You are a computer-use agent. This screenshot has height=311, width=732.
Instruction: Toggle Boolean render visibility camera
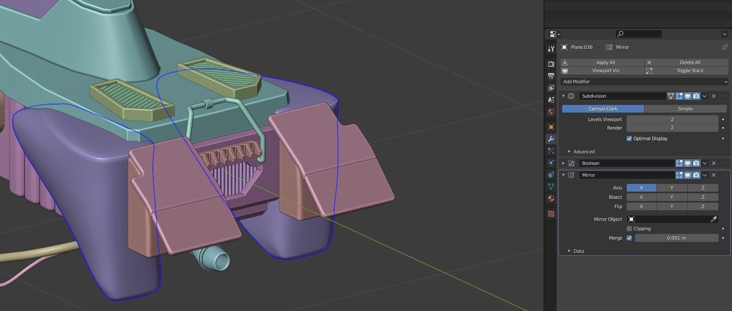696,163
